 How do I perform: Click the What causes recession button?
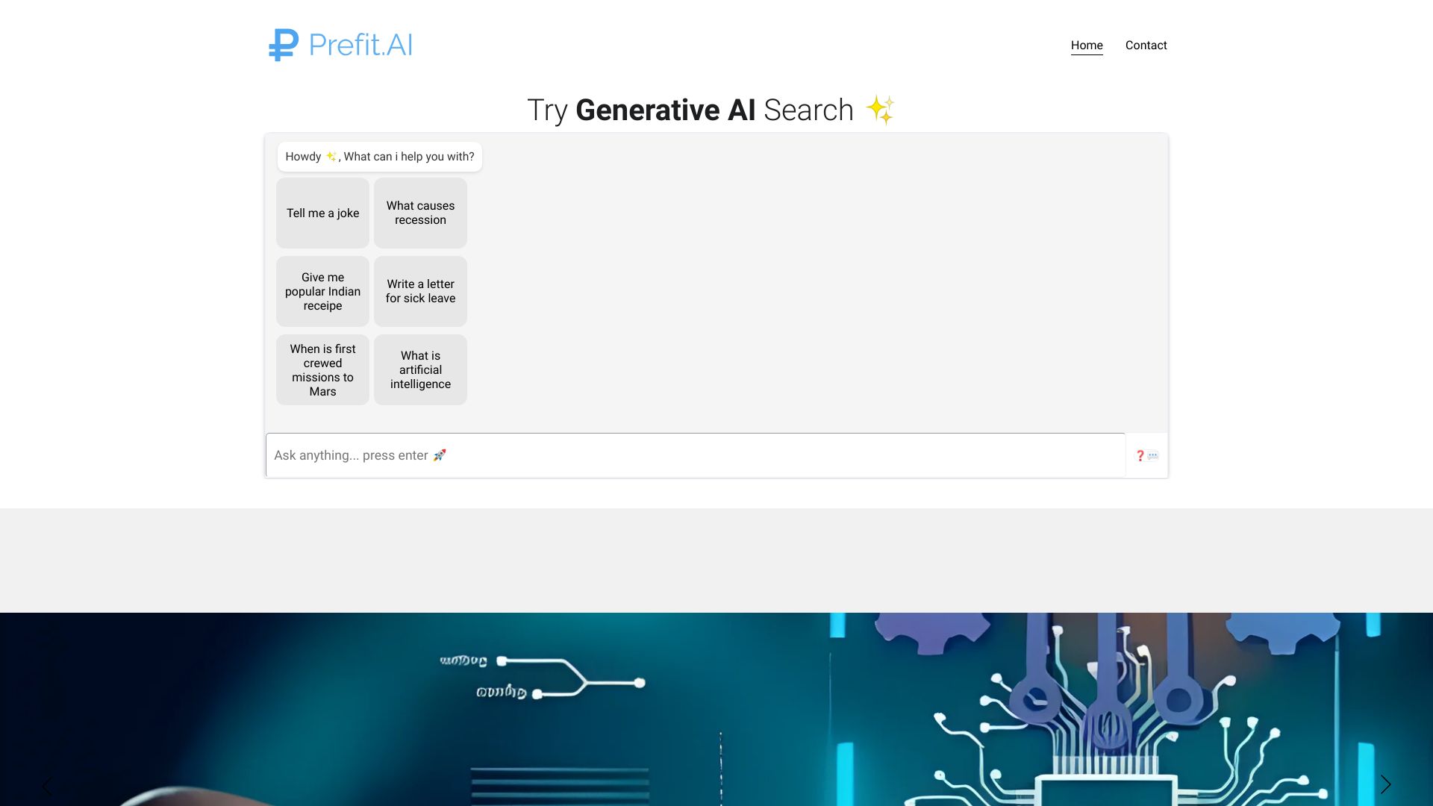click(x=420, y=213)
